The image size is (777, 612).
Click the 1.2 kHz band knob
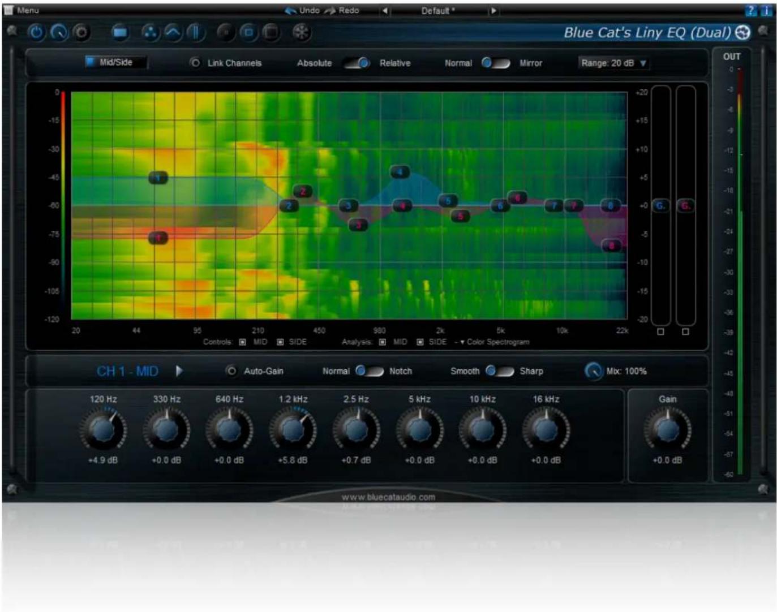[293, 430]
